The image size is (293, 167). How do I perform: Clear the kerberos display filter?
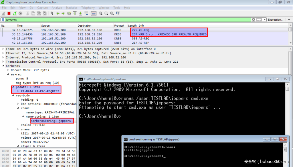pyautogui.click(x=253, y=20)
